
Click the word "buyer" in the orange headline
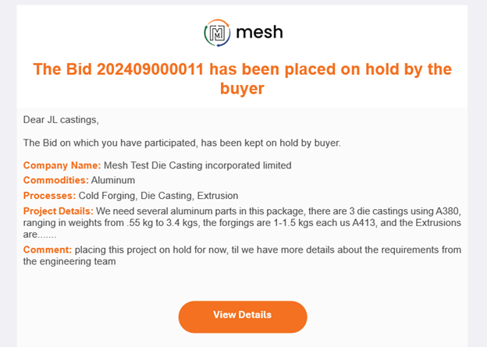click(242, 89)
